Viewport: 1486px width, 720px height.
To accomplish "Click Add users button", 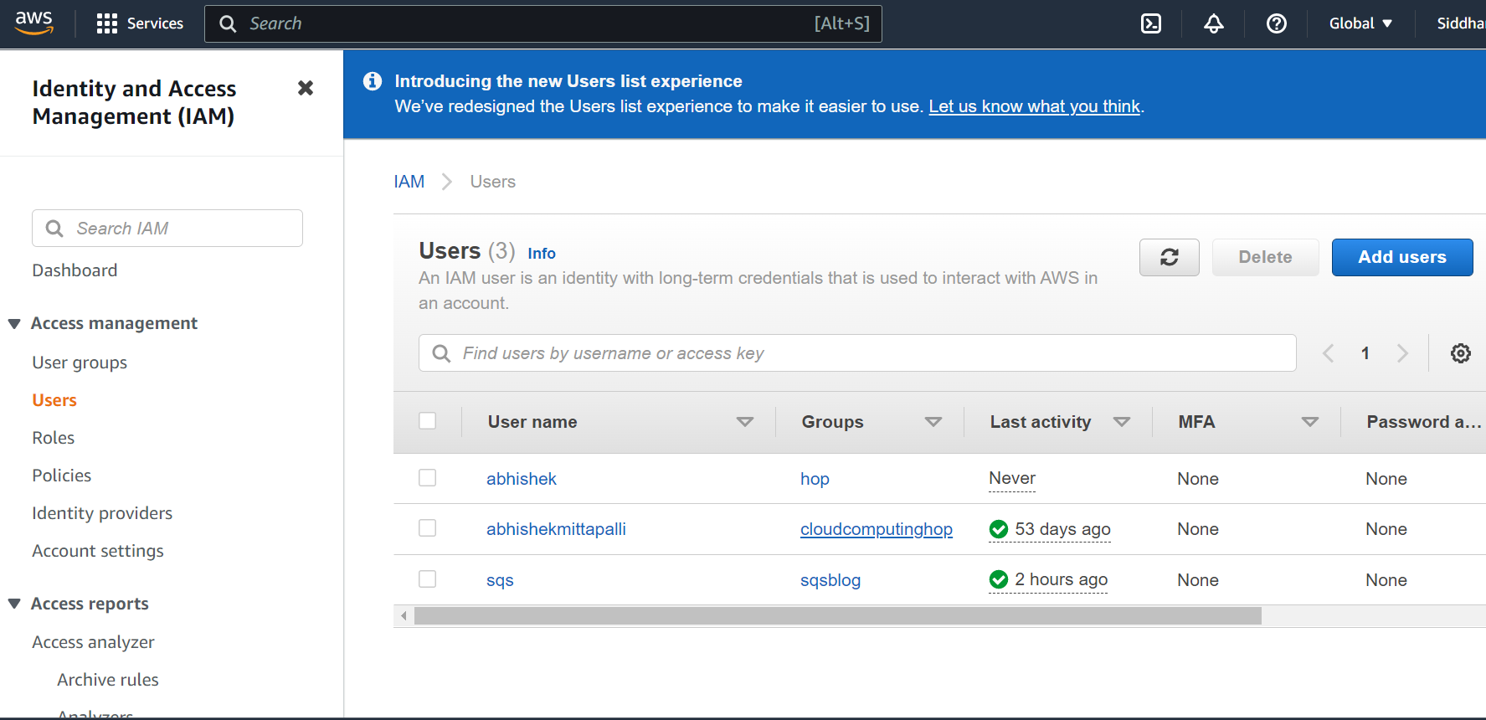I will (1402, 257).
